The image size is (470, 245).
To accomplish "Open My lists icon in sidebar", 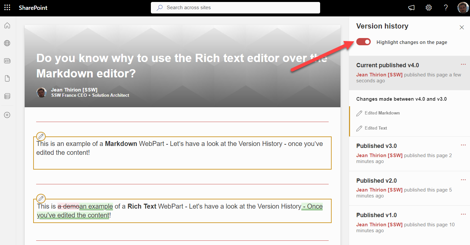I will (x=7, y=96).
